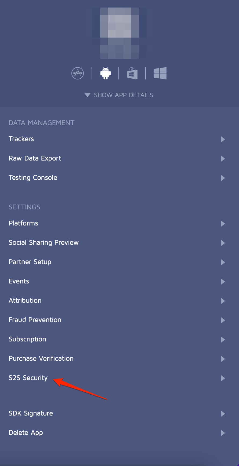
Task: Expand the Events row chevron
Action: point(223,282)
